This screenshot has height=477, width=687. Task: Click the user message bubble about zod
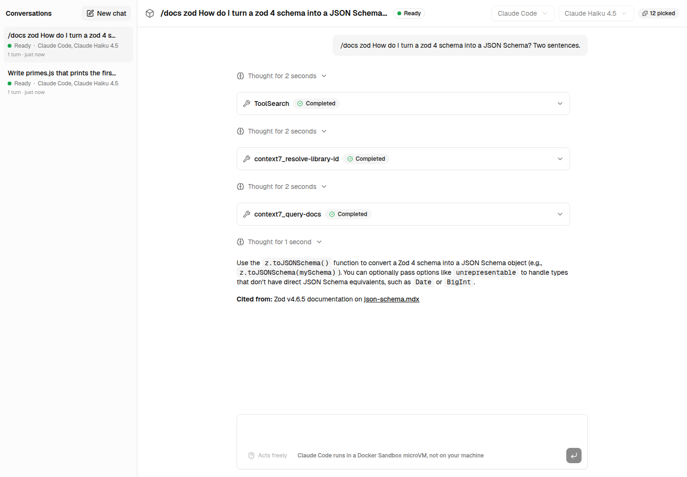[x=460, y=45]
